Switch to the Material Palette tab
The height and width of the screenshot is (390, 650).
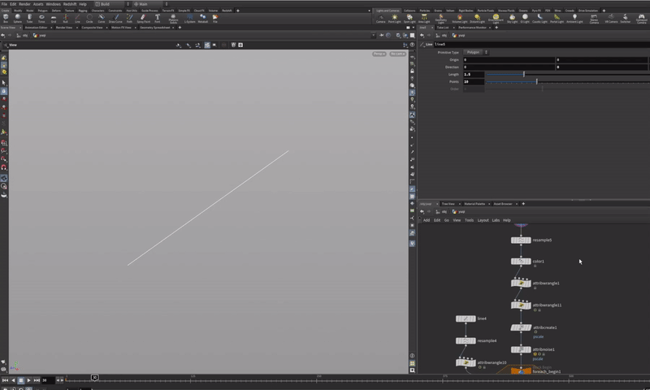tap(474, 204)
